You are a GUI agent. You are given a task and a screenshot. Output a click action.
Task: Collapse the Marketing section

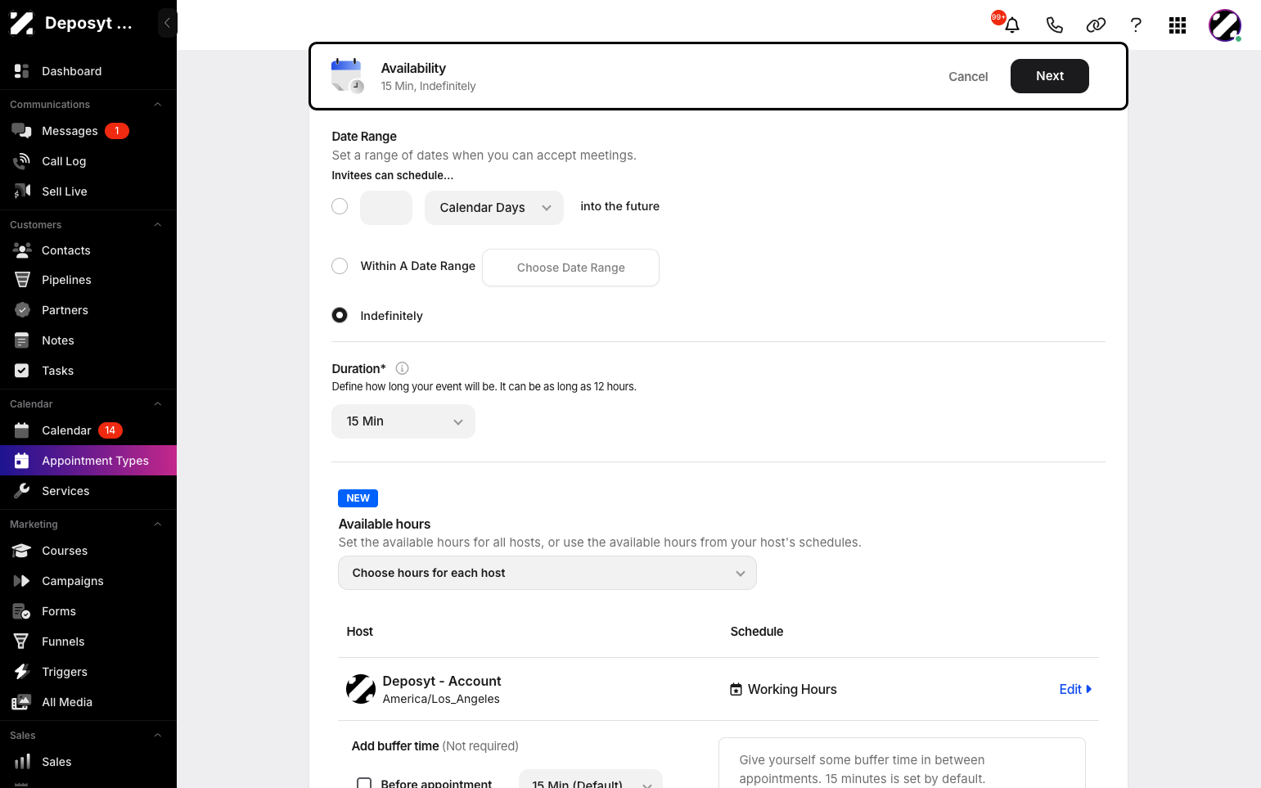[158, 525]
